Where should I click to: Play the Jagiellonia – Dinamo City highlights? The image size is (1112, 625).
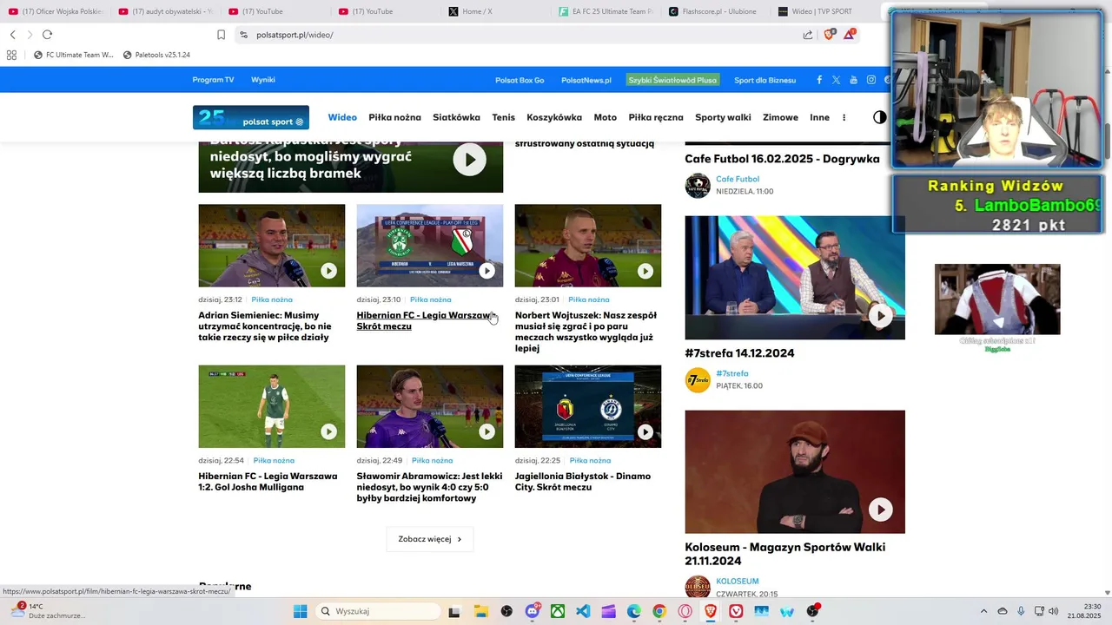click(x=645, y=431)
